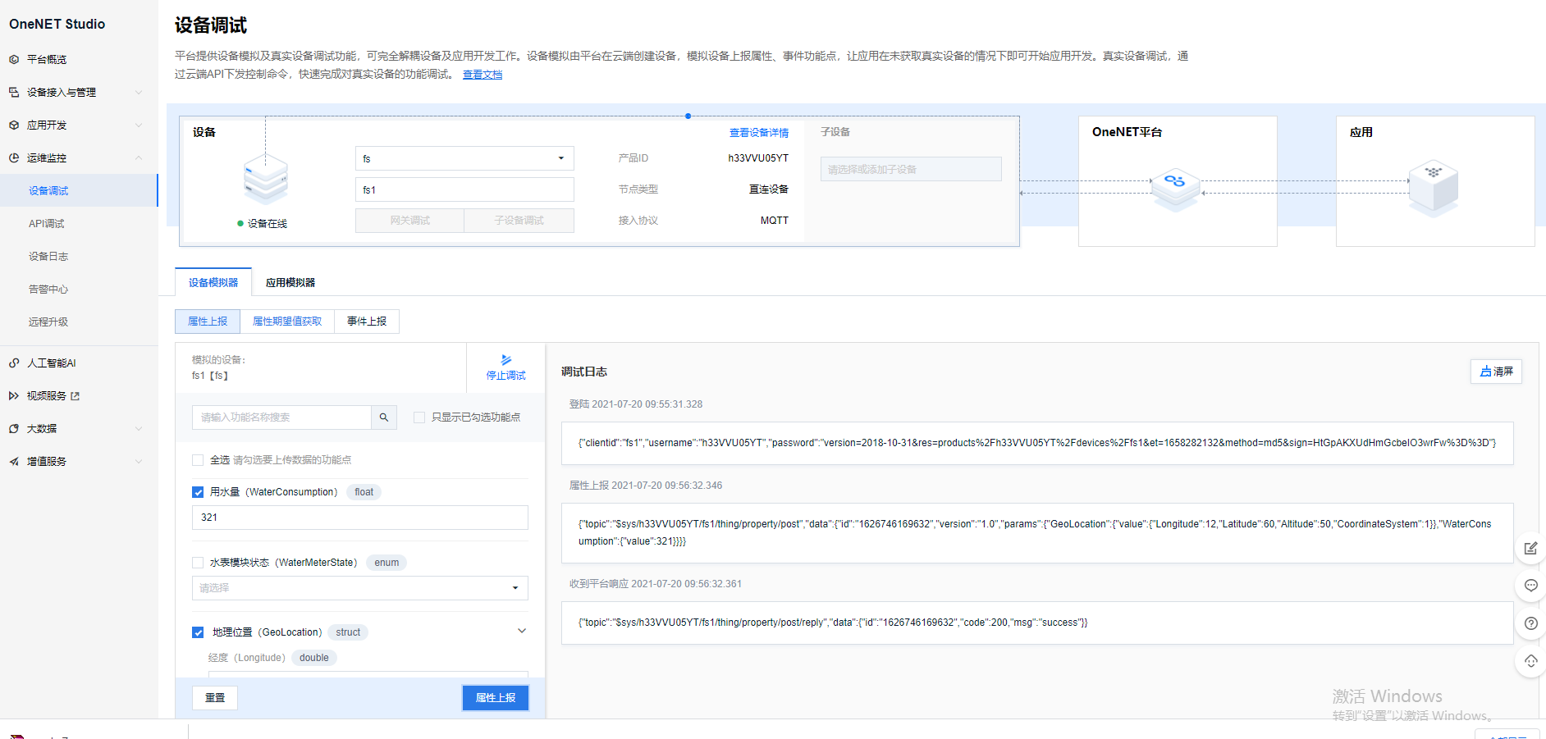The image size is (1546, 739).
Task: Click the clear screen (清屏) button
Action: (x=1496, y=372)
